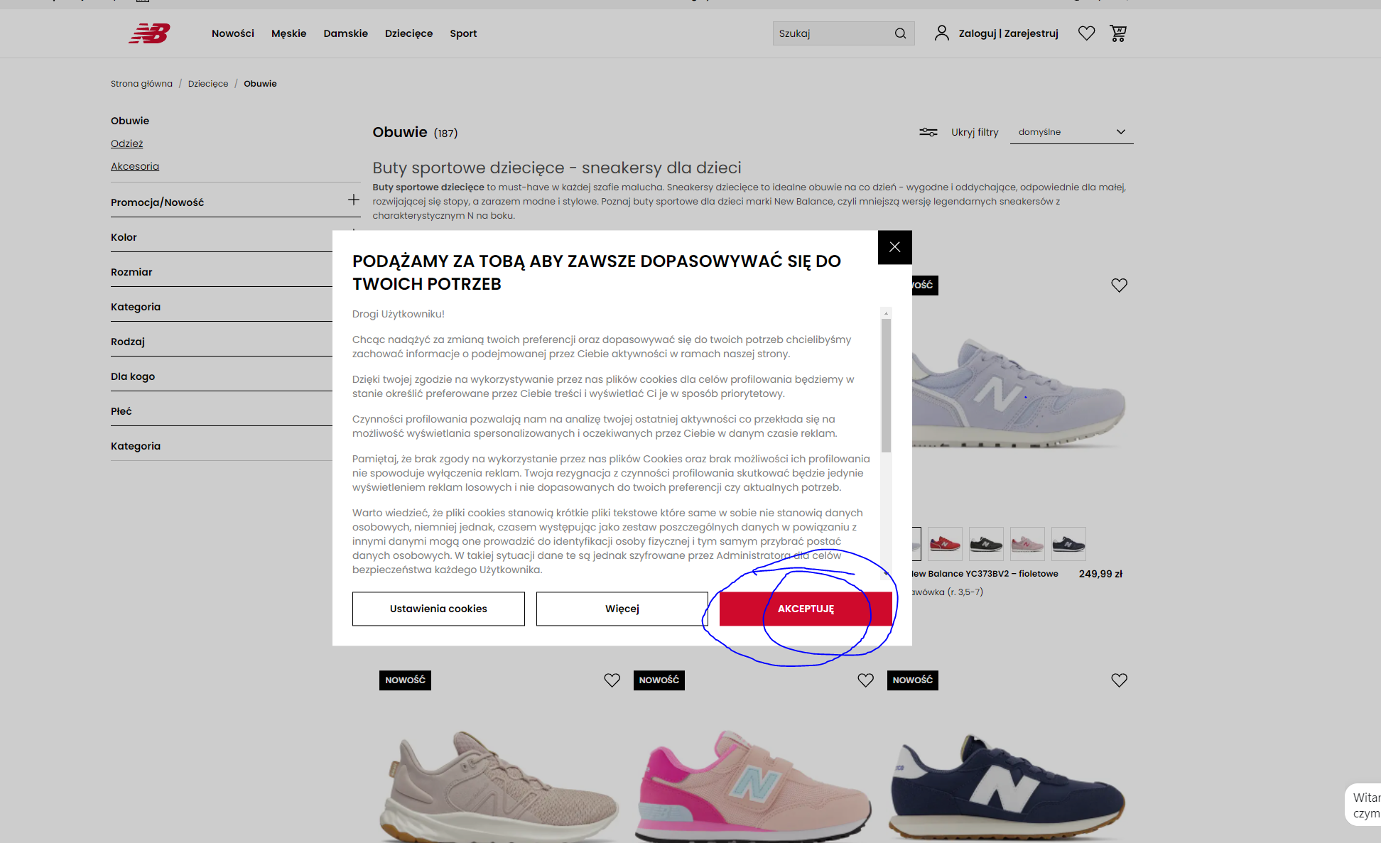Click the 249,99 zł price
1381x843 pixels.
[1100, 574]
